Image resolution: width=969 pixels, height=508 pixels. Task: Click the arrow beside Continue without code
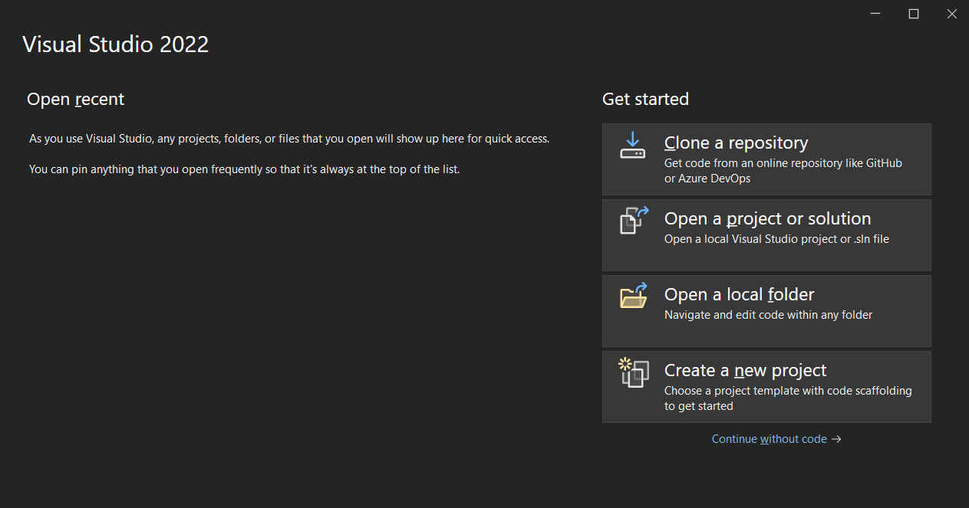pyautogui.click(x=837, y=439)
